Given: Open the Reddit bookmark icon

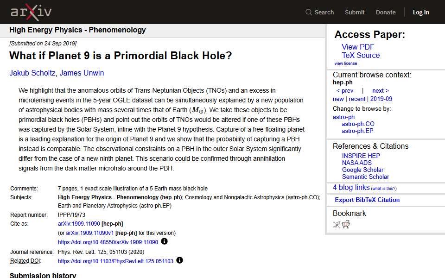Looking at the screenshot, I should click(346, 224).
